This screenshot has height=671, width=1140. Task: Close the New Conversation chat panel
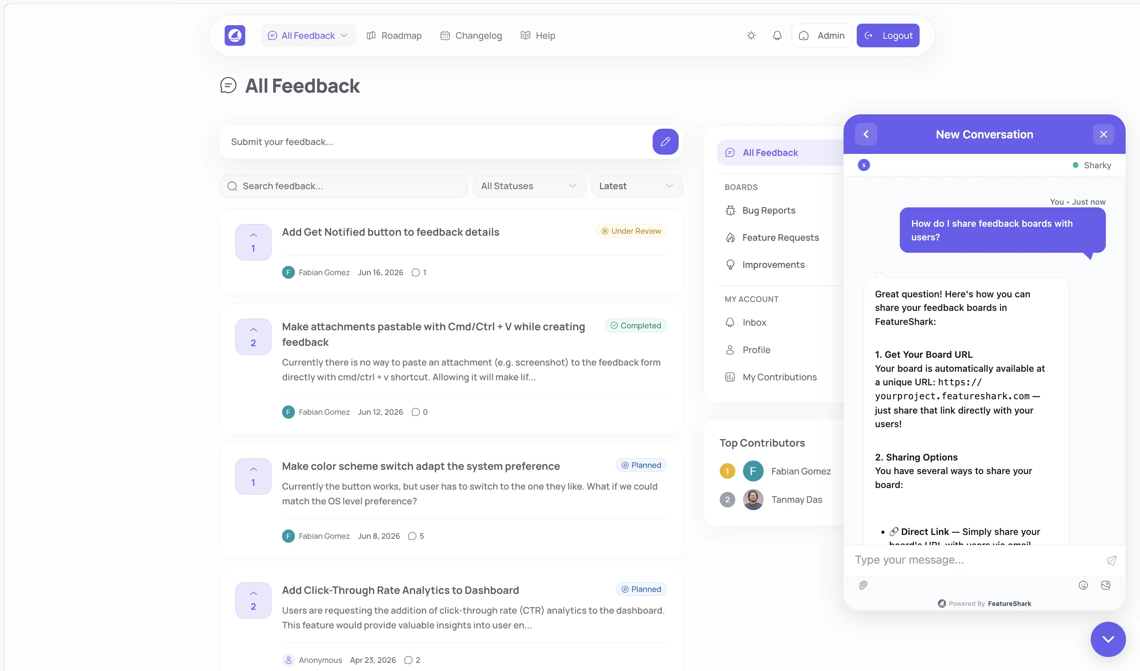tap(1104, 134)
